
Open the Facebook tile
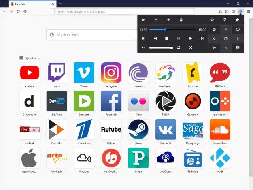111,101
